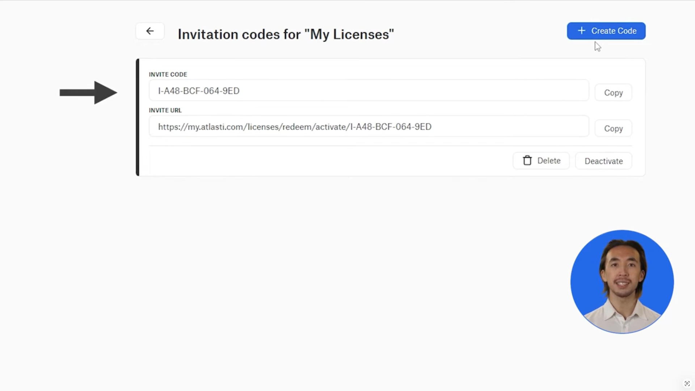
Task: Delete the invitation code
Action: coord(542,161)
